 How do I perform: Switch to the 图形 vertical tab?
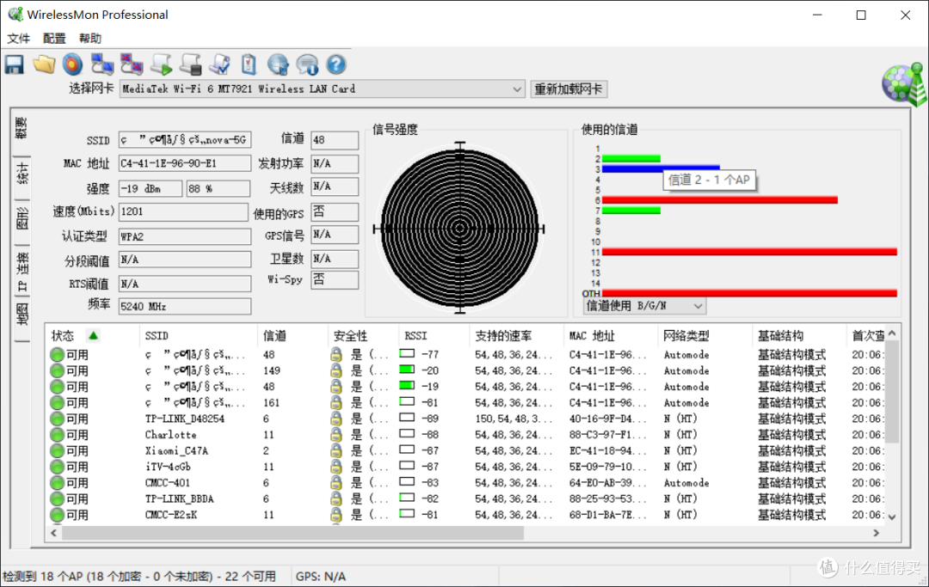[22, 218]
